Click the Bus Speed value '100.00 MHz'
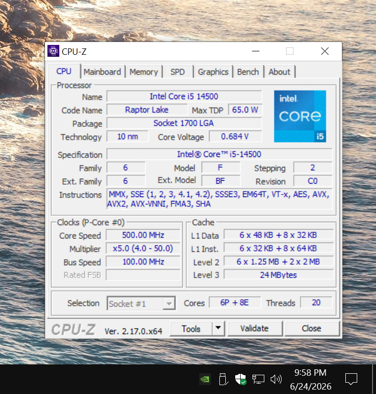Screen dimensions: 376x394 [x=143, y=262]
